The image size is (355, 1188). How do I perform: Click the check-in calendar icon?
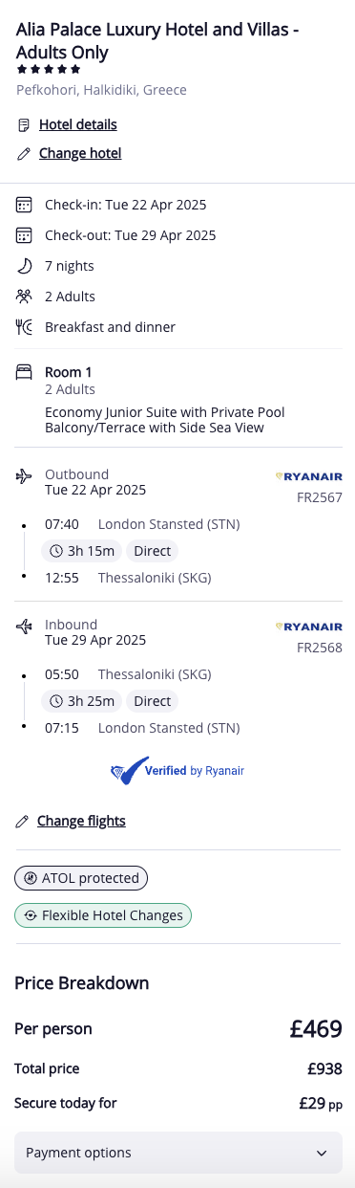point(24,205)
